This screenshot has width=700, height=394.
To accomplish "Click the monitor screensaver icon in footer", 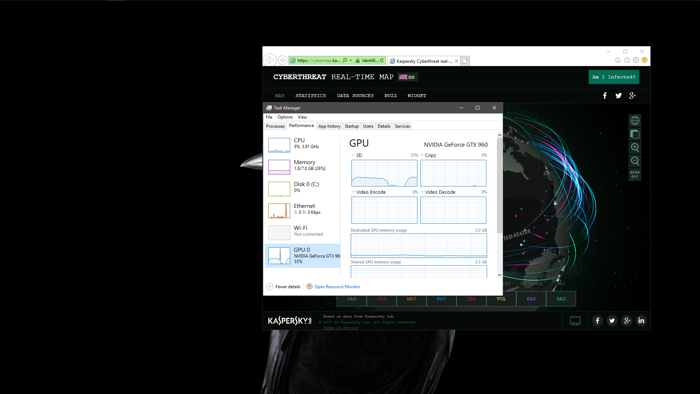I will pyautogui.click(x=575, y=321).
